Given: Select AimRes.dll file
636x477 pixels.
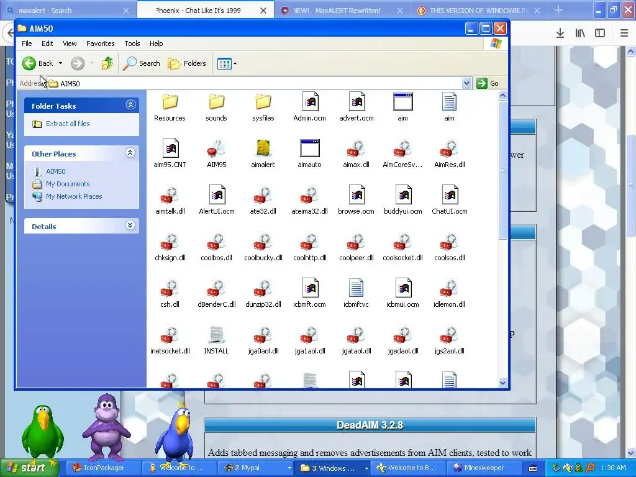Looking at the screenshot, I should click(x=450, y=154).
